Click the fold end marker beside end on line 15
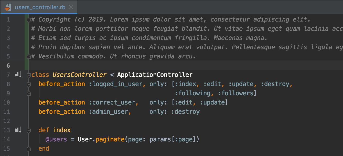343x156 pixels. tap(29, 149)
